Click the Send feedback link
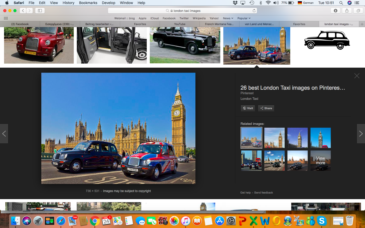Viewport: 365px width, 228px height. click(264, 193)
